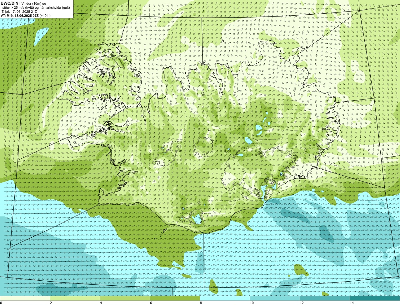Click the title line 'UWC/DINI: Vindur (10m) og'
The image size is (400, 305).
click(x=23, y=3)
